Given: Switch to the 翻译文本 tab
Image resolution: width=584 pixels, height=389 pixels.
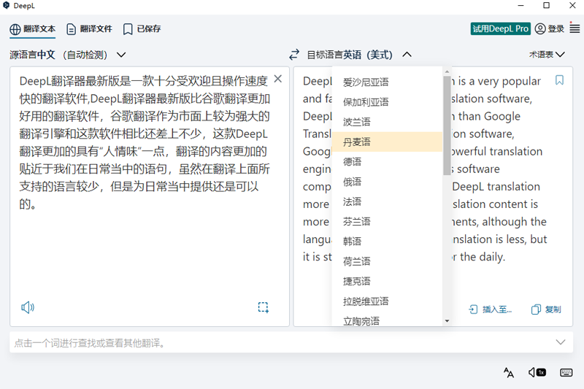Looking at the screenshot, I should click(x=32, y=29).
